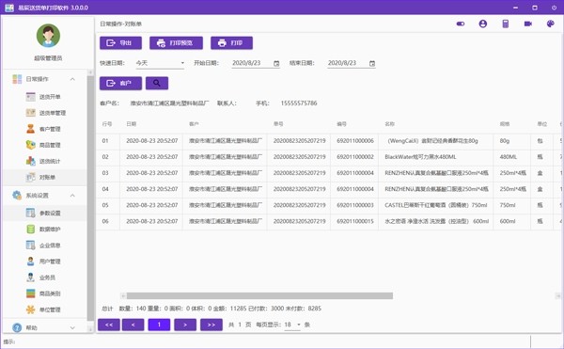Image resolution: width=564 pixels, height=349 pixels.
Task: Open the calculator icon in header
Action: [506, 24]
